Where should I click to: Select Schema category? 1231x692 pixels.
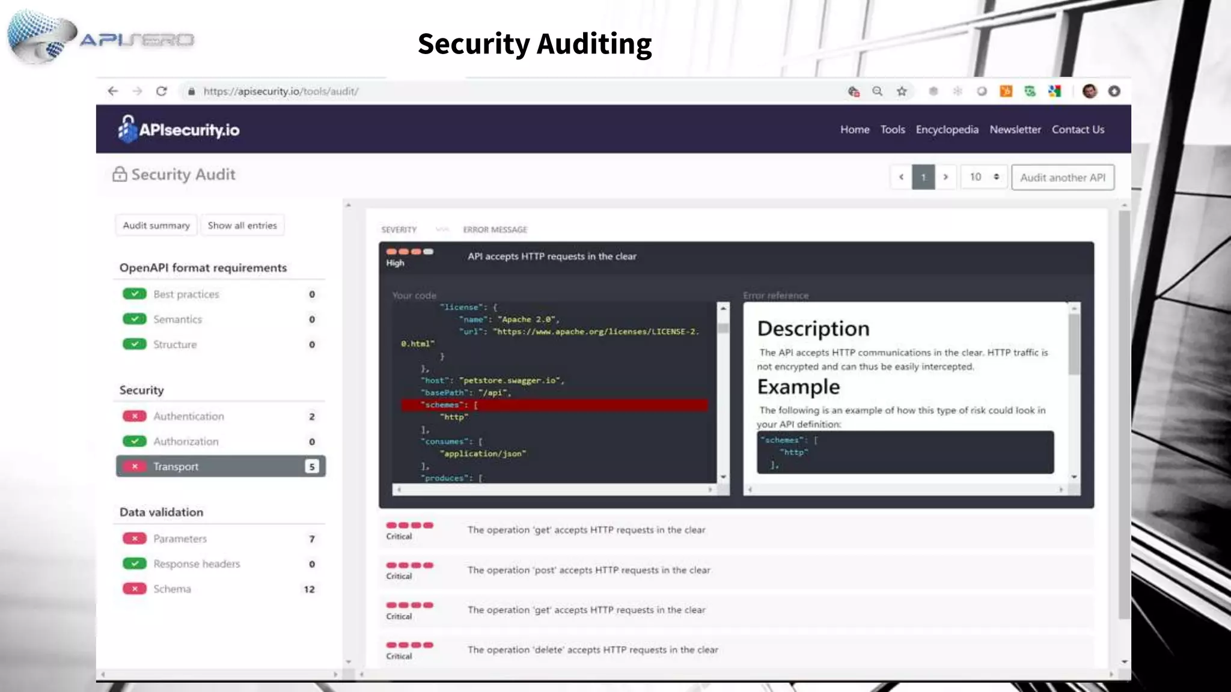coord(221,589)
